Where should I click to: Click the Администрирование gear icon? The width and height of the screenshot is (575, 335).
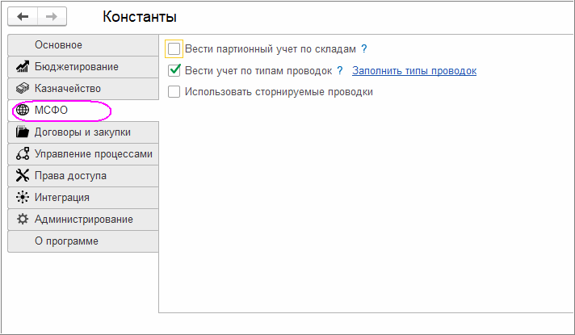click(23, 219)
